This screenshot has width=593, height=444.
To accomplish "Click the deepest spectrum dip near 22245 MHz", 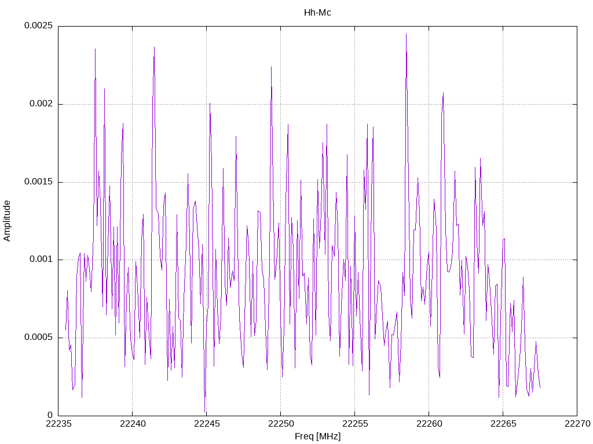I will (204, 412).
